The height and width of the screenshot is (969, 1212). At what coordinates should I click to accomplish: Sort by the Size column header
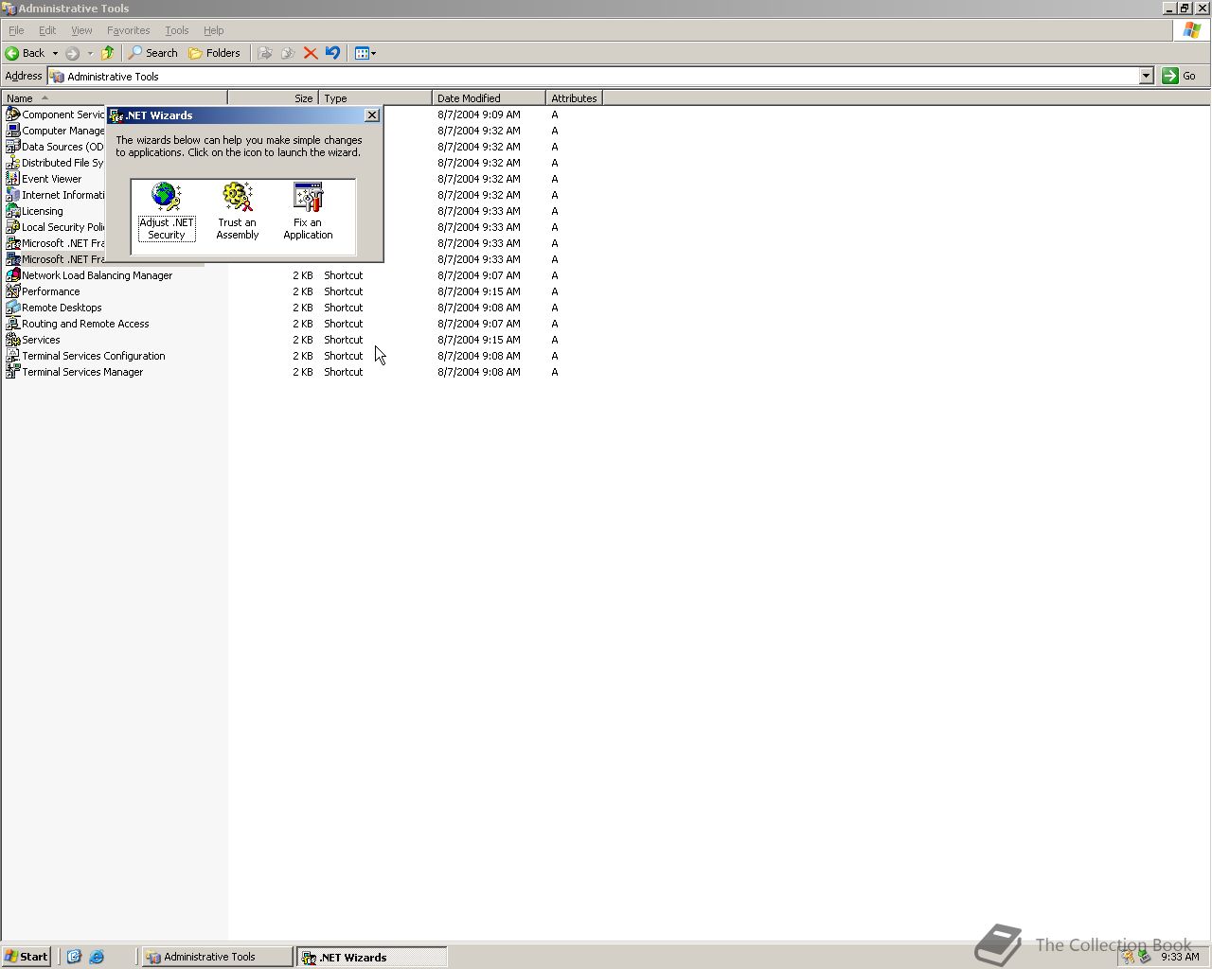tap(273, 98)
